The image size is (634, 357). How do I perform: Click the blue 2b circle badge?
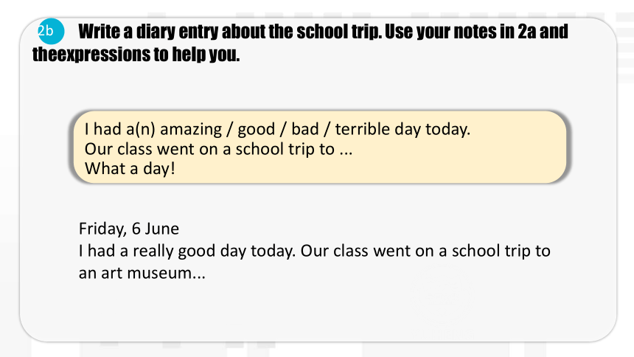tap(51, 31)
